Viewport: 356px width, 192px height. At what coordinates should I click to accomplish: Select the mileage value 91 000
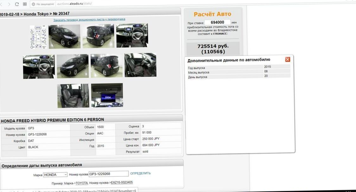pos(147,133)
